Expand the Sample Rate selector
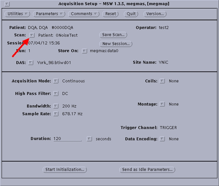The width and height of the screenshot is (219, 186). 56,114
